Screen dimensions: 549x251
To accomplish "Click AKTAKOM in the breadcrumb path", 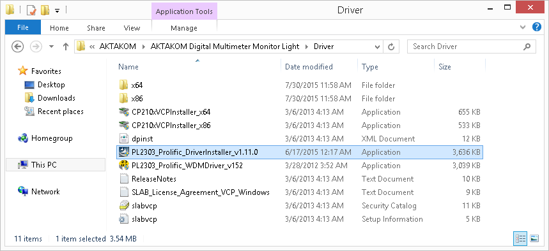I will [118, 47].
